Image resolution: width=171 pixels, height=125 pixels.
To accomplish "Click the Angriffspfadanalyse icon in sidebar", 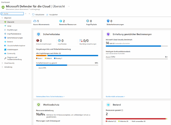I will pyautogui.click(x=5, y=34).
